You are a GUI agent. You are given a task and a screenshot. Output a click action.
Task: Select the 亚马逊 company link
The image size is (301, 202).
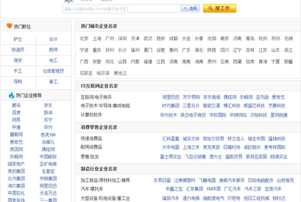point(262,97)
